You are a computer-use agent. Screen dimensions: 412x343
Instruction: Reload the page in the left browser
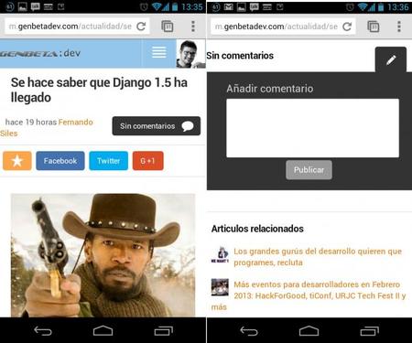pos(141,27)
